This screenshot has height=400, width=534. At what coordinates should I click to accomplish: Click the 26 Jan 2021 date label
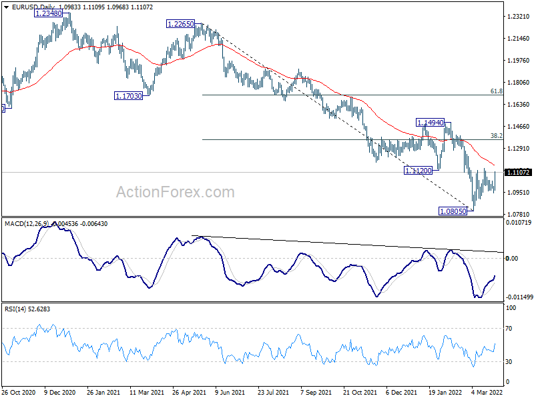tap(103, 393)
